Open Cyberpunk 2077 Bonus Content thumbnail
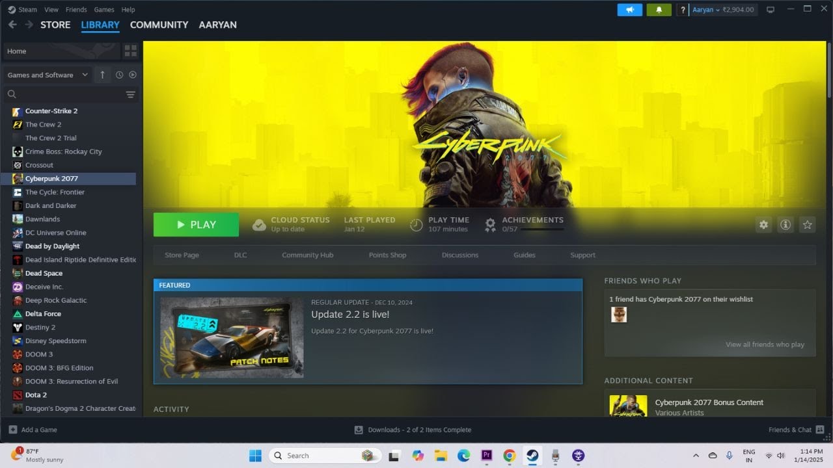833x468 pixels. (x=628, y=406)
